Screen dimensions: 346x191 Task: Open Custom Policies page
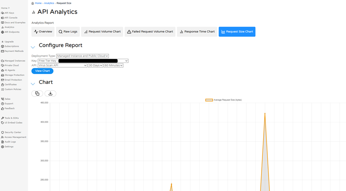click(x=11, y=89)
